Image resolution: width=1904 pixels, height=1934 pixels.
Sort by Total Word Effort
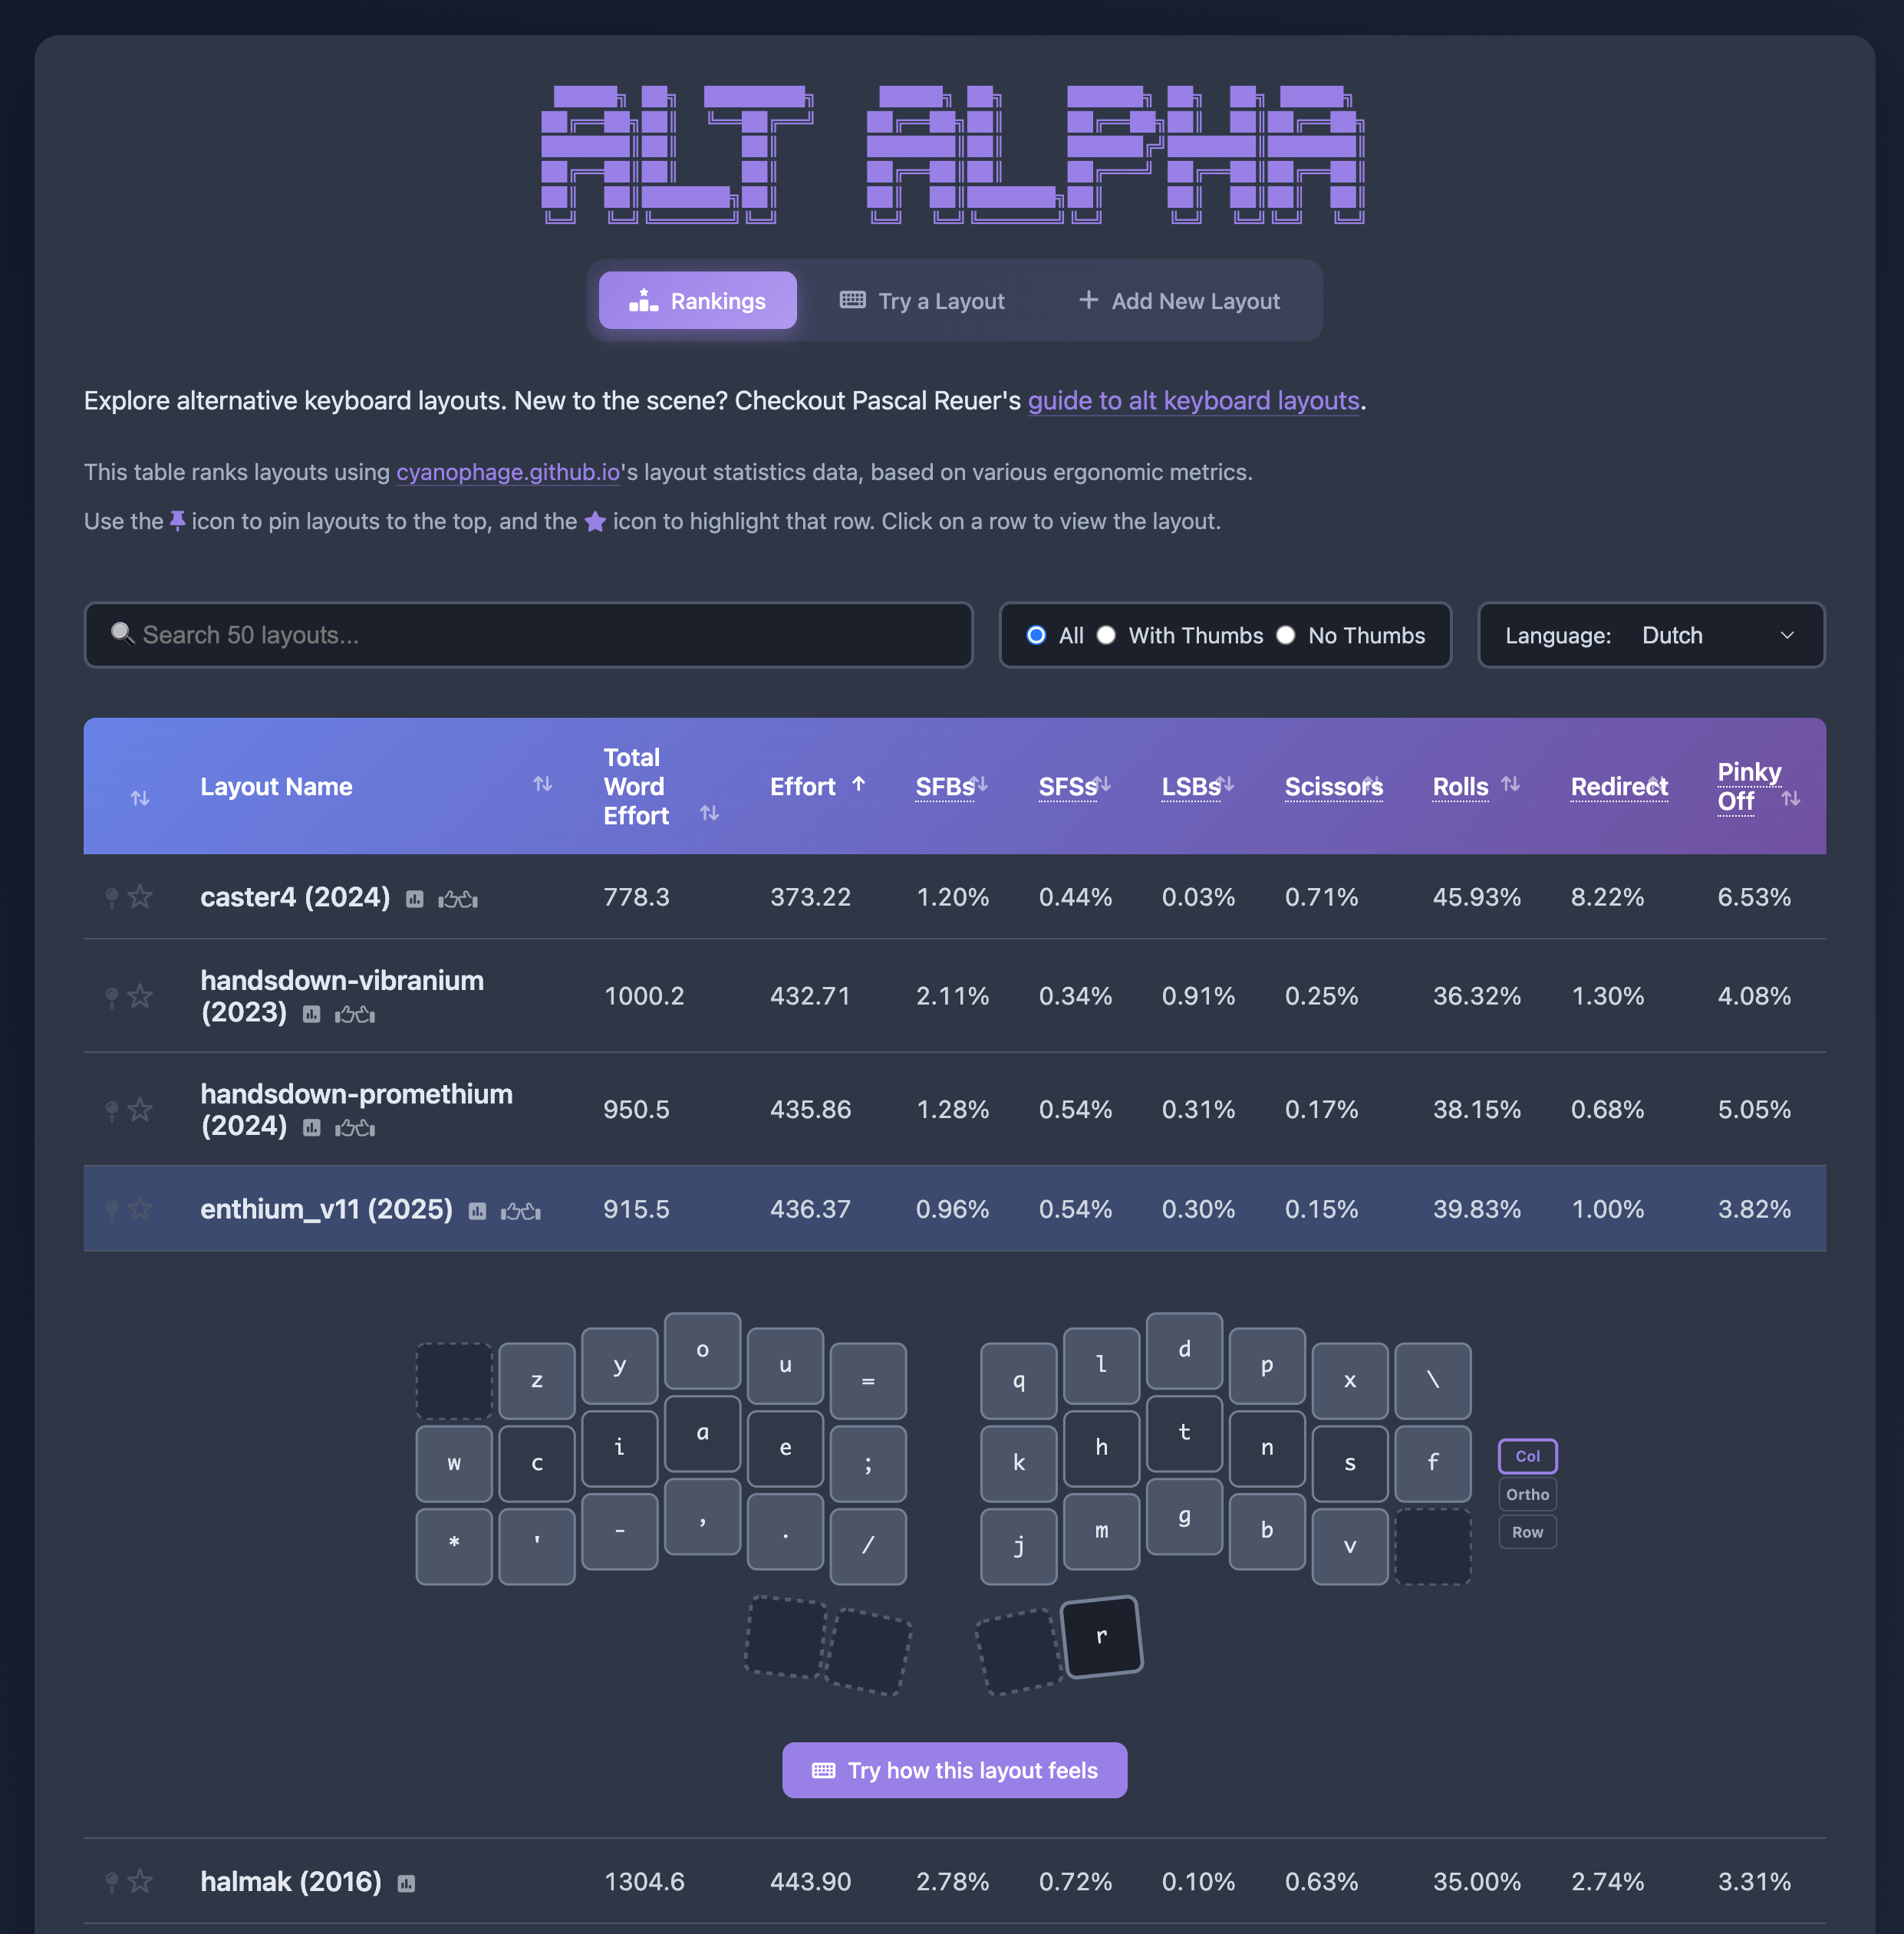coord(709,814)
